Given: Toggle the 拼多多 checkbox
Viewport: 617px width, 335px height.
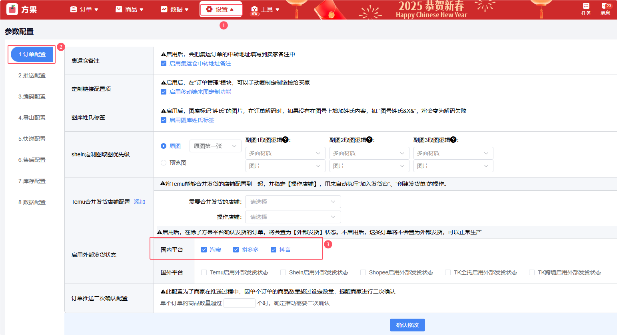Looking at the screenshot, I should point(236,250).
